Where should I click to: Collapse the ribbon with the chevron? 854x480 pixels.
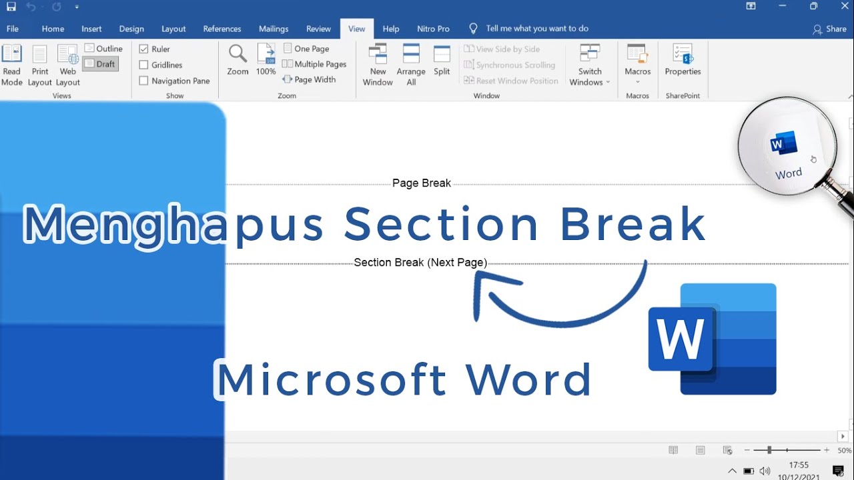click(x=850, y=96)
